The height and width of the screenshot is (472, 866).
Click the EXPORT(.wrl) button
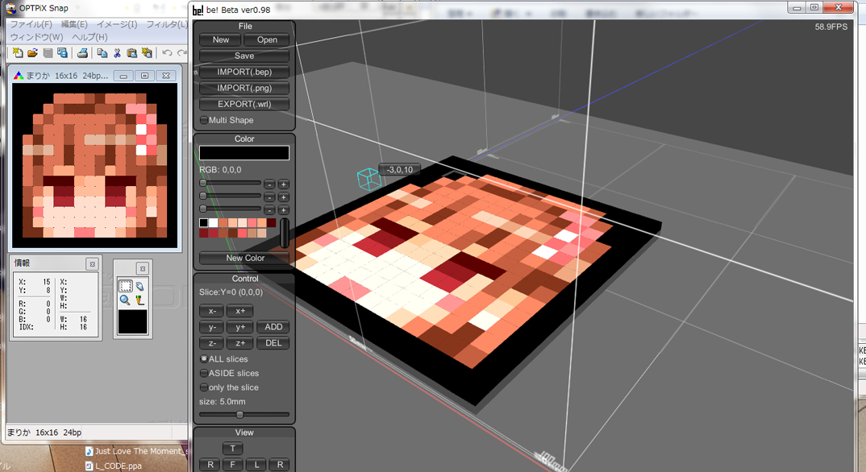tap(244, 105)
